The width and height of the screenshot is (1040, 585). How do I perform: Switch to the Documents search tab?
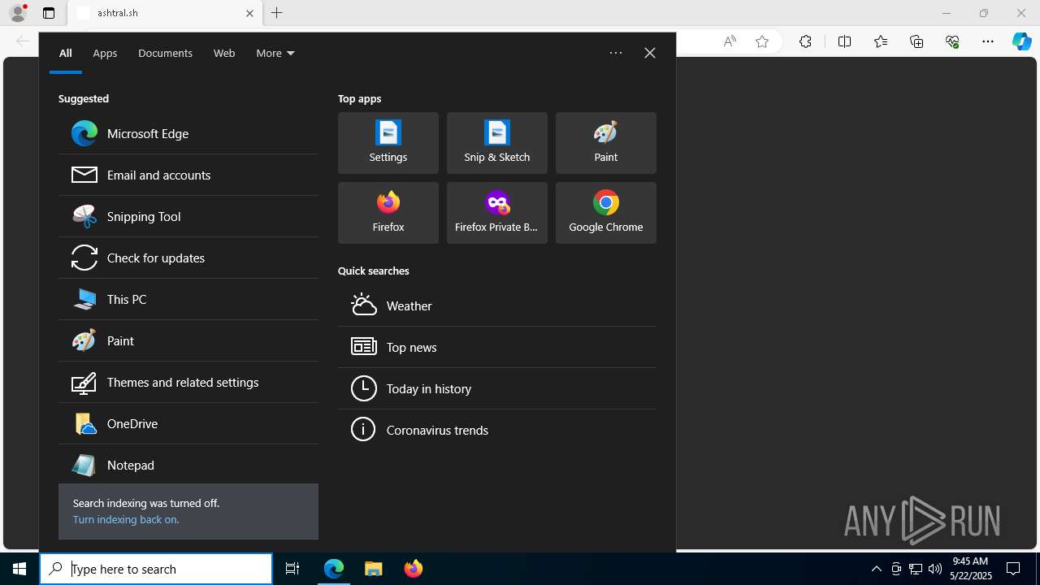click(165, 53)
